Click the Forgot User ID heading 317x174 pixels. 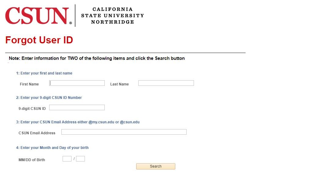[x=39, y=40]
